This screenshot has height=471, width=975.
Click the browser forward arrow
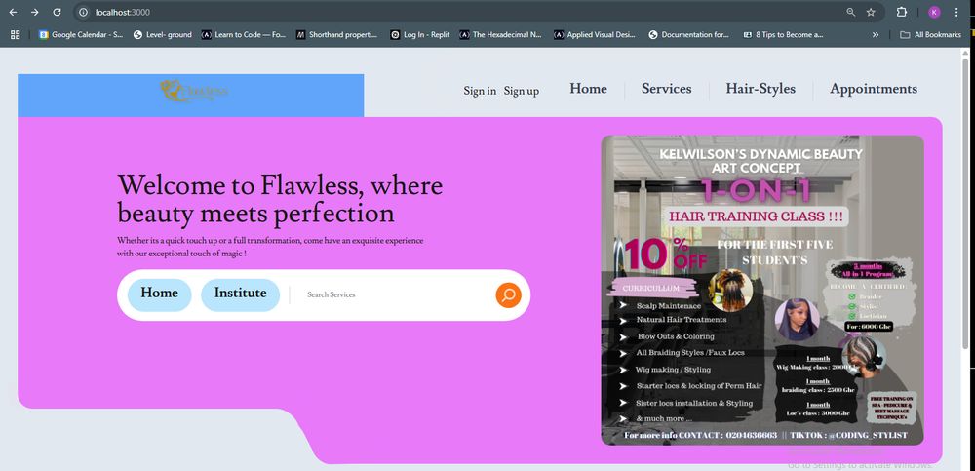35,12
